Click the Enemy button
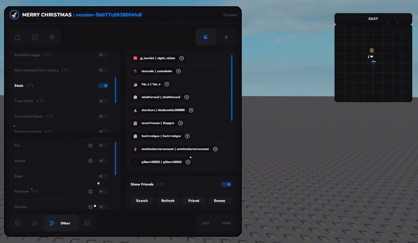Screen dimensions: 418x243 (220, 201)
